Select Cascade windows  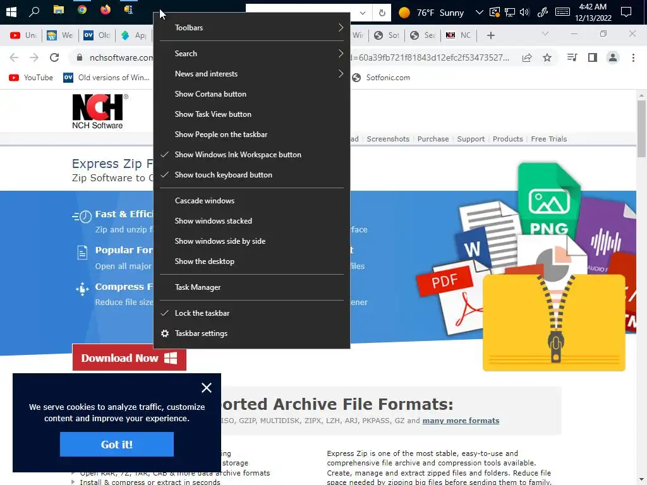[251, 201]
